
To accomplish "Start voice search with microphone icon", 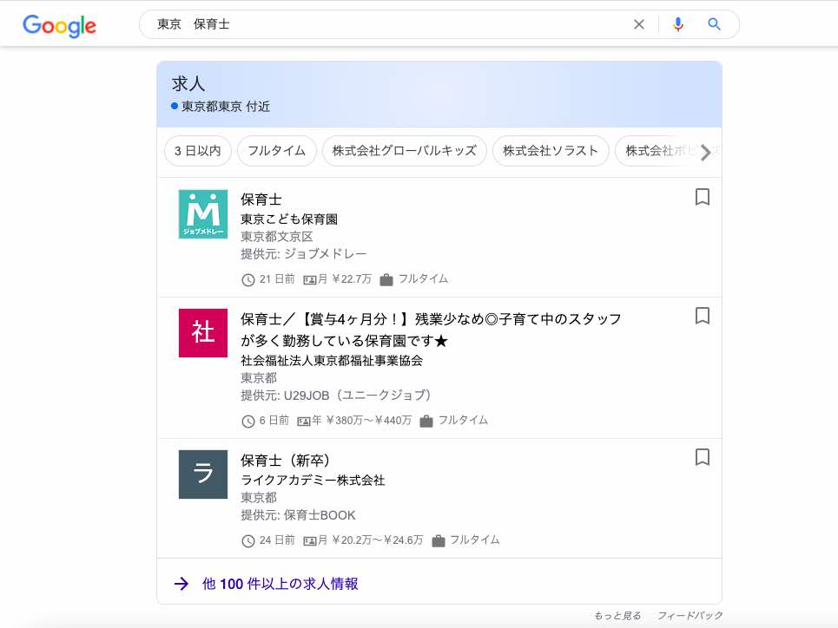I will click(678, 24).
